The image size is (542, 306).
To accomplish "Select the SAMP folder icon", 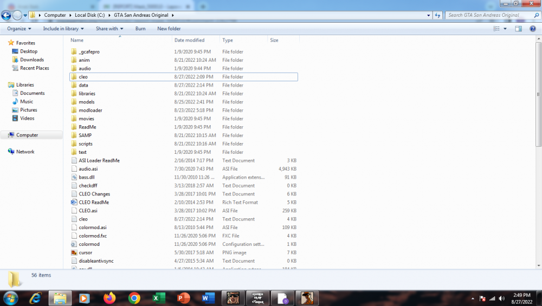I will pyautogui.click(x=74, y=135).
